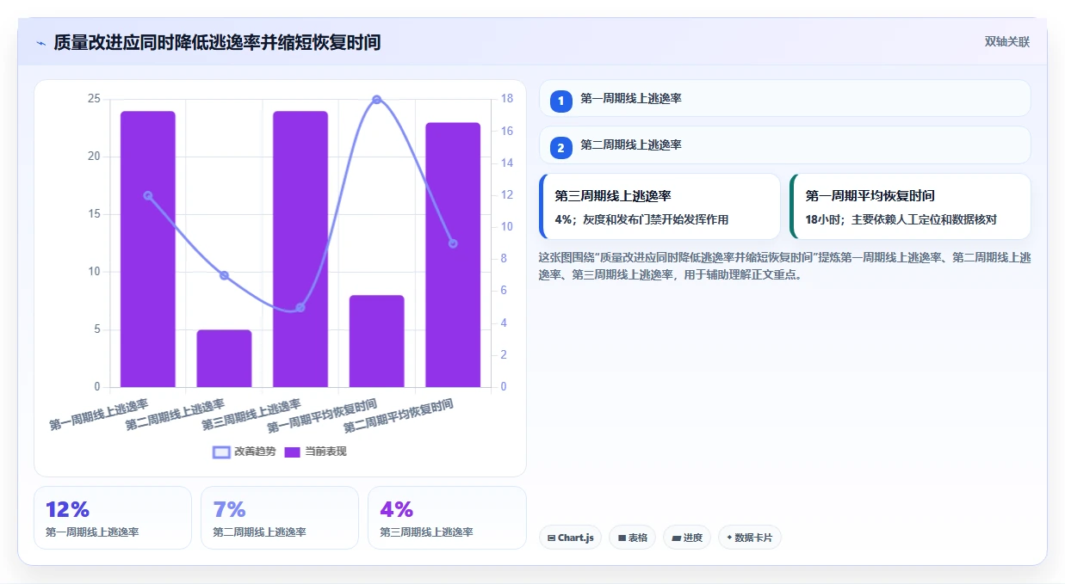Click x-axis label 第一周期线上逃逸率 under the chart
1065x584 pixels.
[100, 414]
